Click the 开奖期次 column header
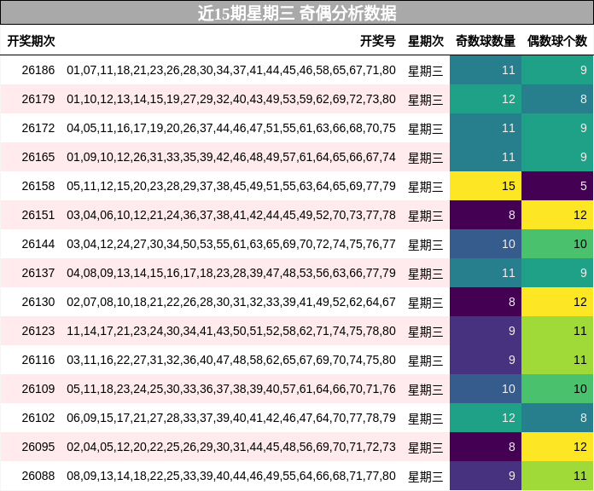 click(31, 41)
